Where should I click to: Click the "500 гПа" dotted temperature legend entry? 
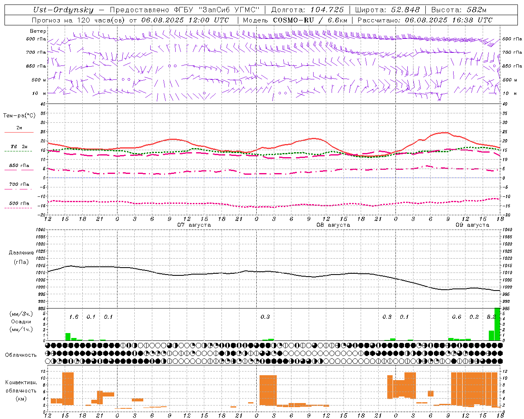[x=20, y=203]
